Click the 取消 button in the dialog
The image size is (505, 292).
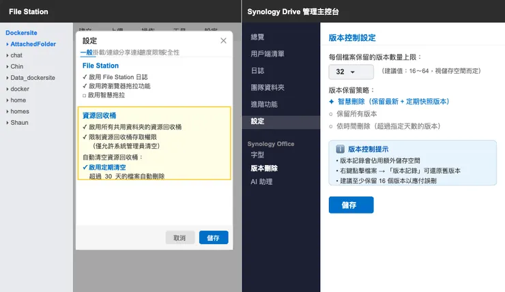click(x=179, y=237)
